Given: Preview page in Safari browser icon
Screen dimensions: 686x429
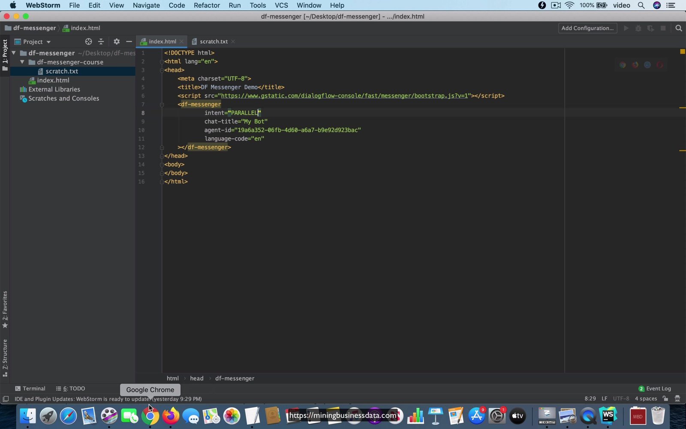Looking at the screenshot, I should (x=647, y=65).
